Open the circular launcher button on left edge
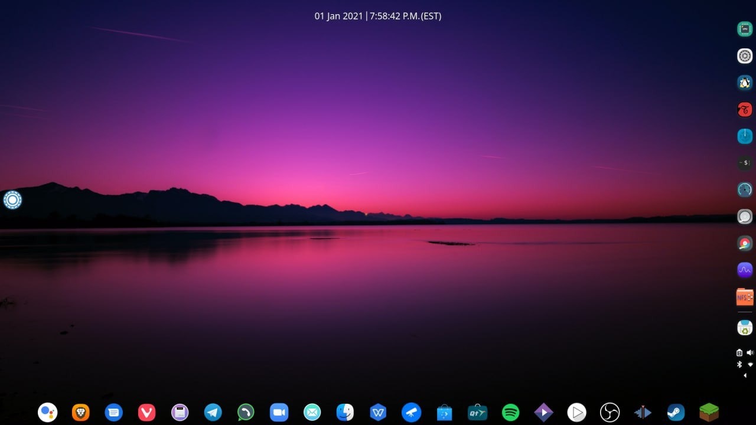 pyautogui.click(x=12, y=200)
